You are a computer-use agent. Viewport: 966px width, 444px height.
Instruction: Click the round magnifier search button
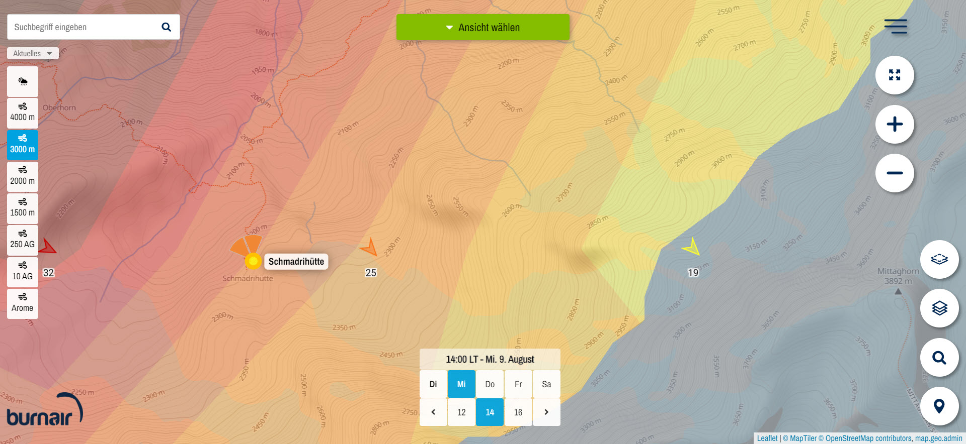pyautogui.click(x=939, y=357)
